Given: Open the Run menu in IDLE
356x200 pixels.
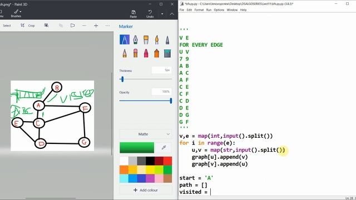Looking at the screenshot, I should pos(209,10).
